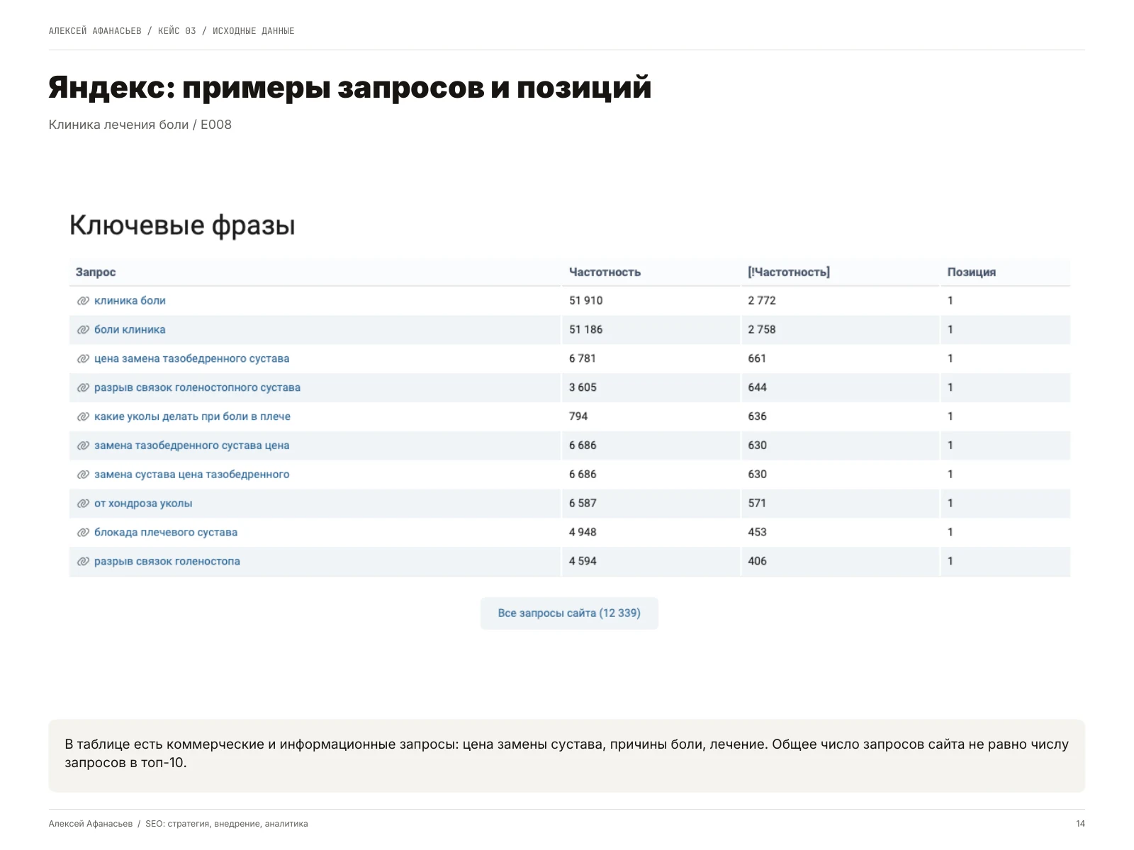Screen dimensions: 1134x850
Task: Open the 'боли клиника' query link
Action: click(x=130, y=329)
